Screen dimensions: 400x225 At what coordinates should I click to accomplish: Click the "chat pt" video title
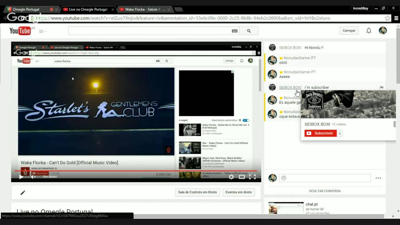312,204
